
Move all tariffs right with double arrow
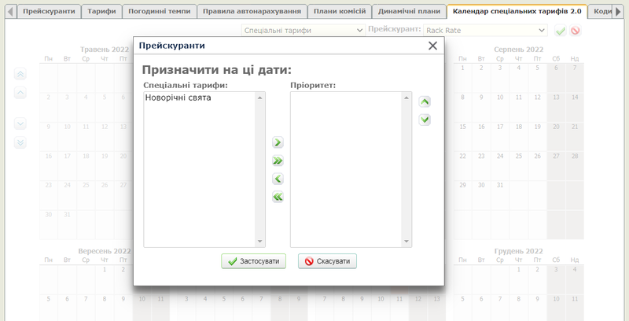pos(278,160)
